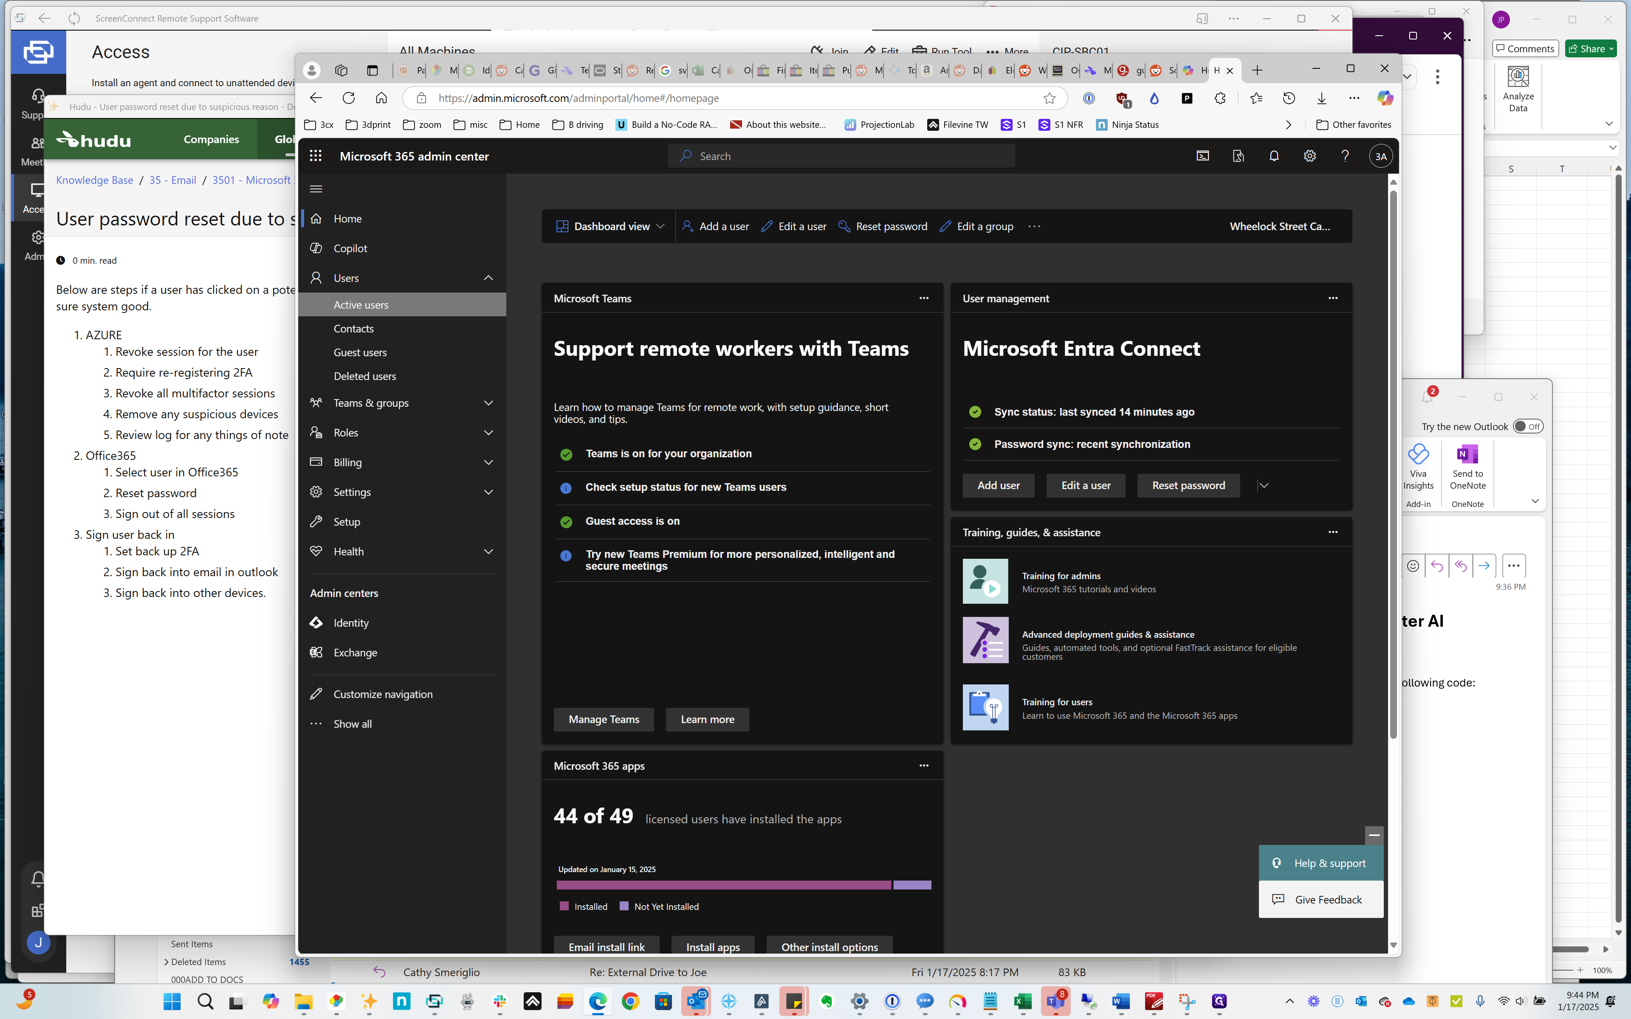This screenshot has width=1631, height=1019.
Task: Click the Installed portion of usage bar
Action: click(x=724, y=885)
